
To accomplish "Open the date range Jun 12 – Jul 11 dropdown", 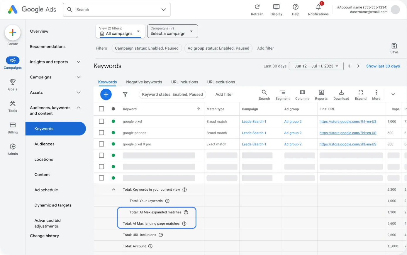I will point(316,66).
